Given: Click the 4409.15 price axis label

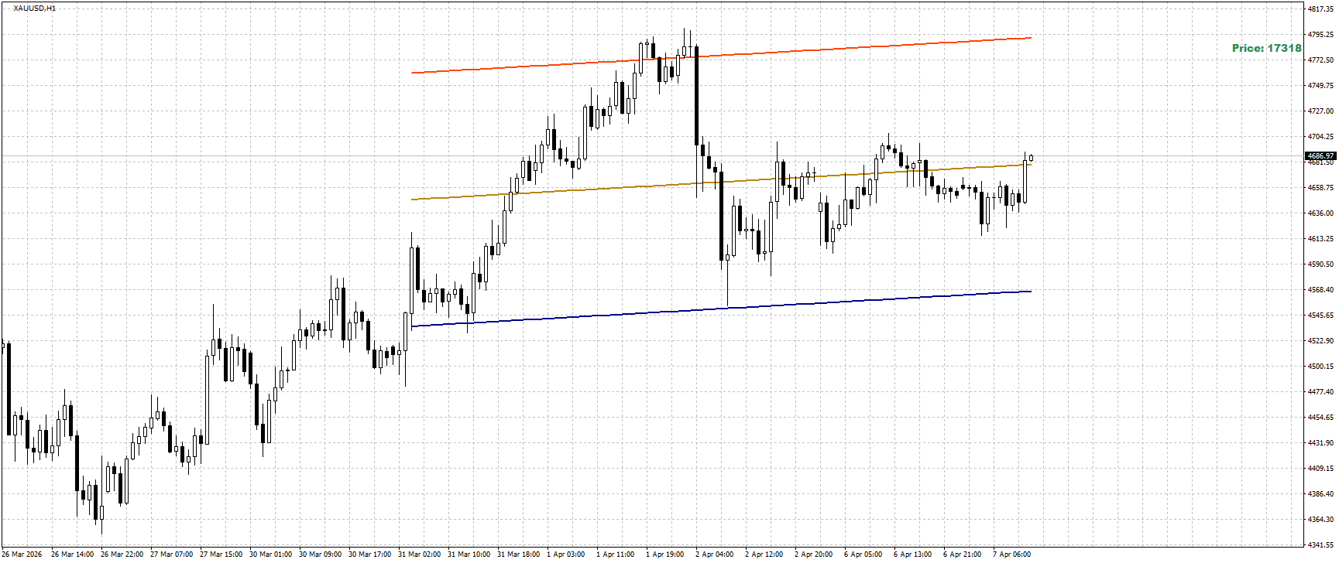Looking at the screenshot, I should pos(1320,469).
